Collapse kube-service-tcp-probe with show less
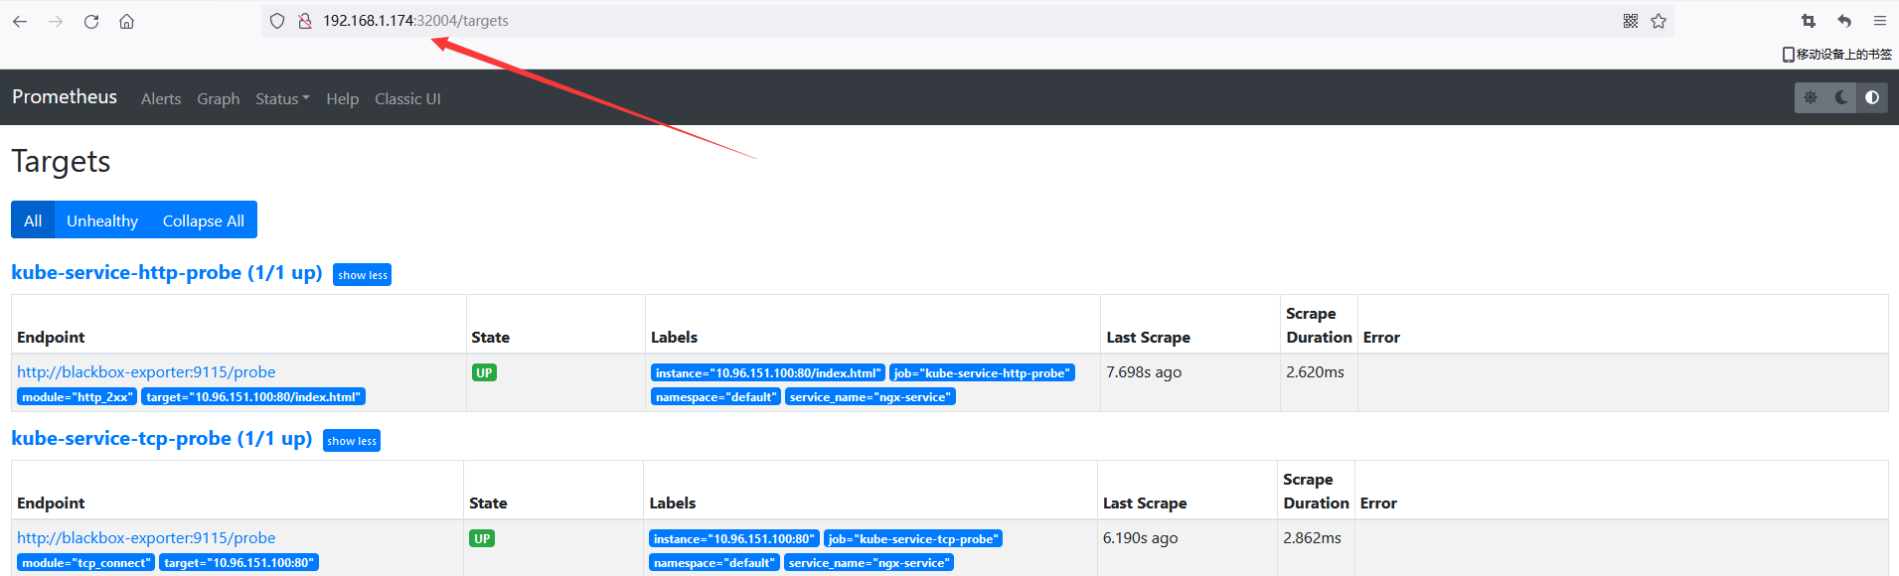 [x=352, y=441]
